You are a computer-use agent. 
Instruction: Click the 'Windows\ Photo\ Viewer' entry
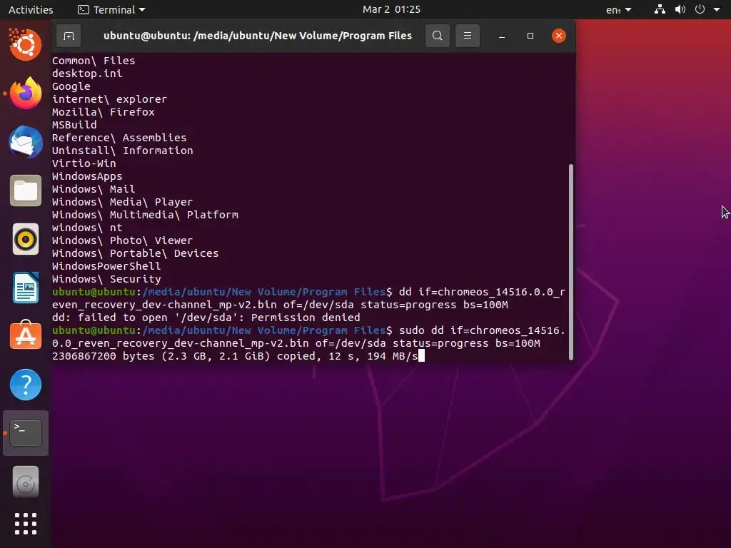(122, 240)
